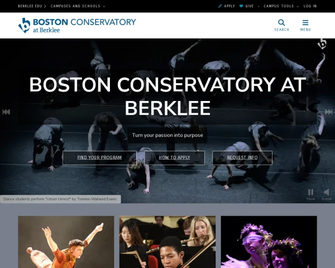
Task: Go to the previous hero slide
Action: 6,112
